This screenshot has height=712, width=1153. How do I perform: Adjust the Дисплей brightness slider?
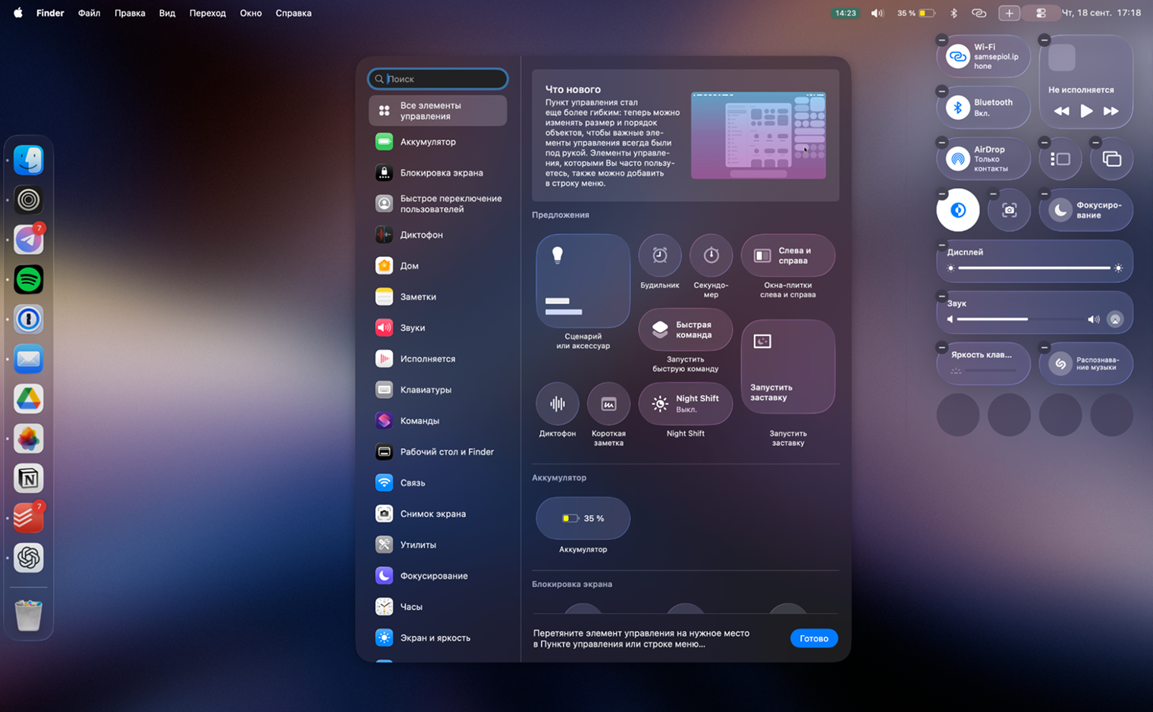[x=1034, y=268]
